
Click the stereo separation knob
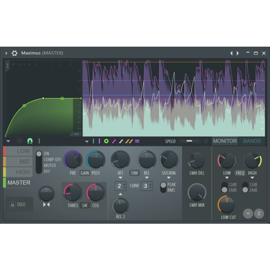coord(46,194)
